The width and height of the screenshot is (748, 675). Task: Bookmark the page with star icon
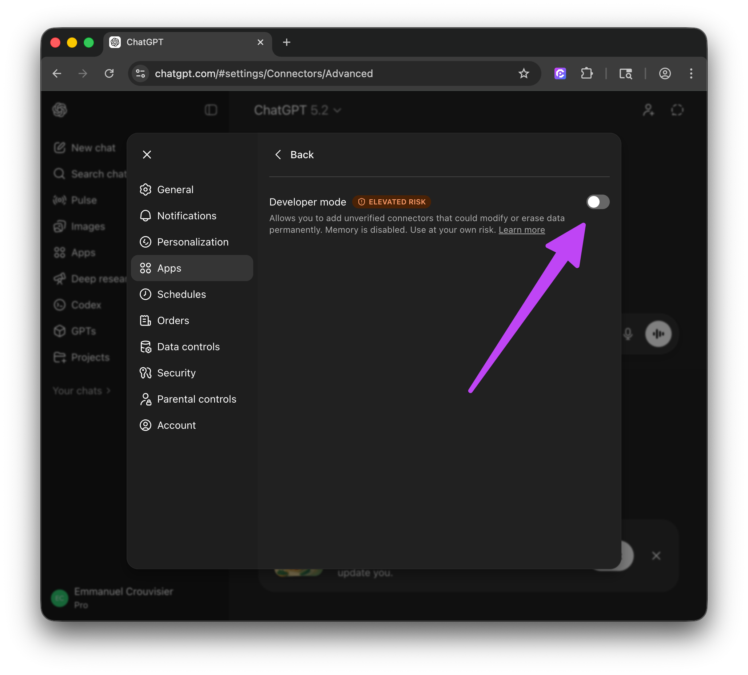pyautogui.click(x=524, y=73)
